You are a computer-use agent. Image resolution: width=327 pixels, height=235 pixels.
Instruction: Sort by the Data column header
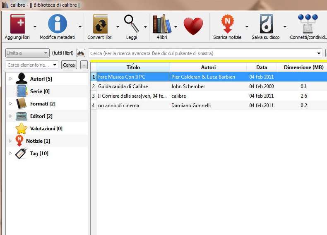(262, 67)
